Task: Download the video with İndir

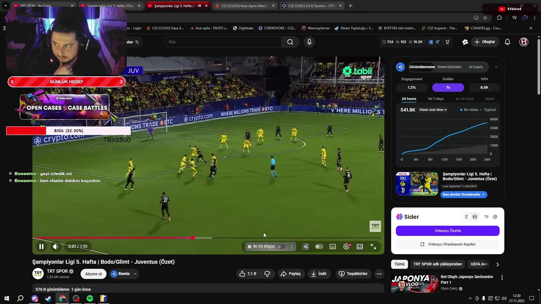Action: (x=319, y=274)
